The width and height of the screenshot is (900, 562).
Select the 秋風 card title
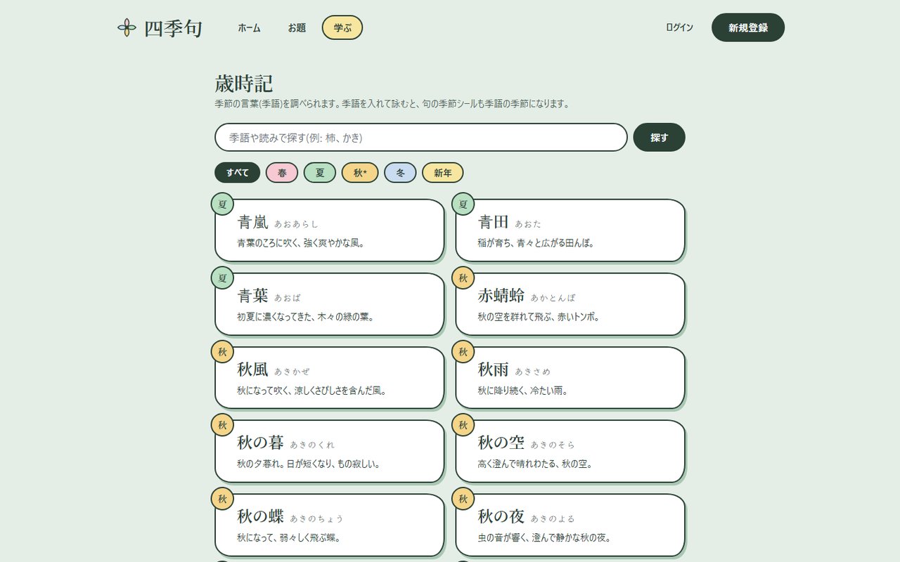[x=253, y=370]
